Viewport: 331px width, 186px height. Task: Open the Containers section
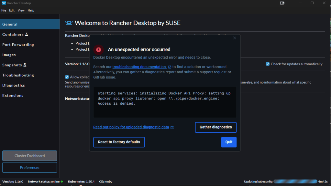coord(30,34)
